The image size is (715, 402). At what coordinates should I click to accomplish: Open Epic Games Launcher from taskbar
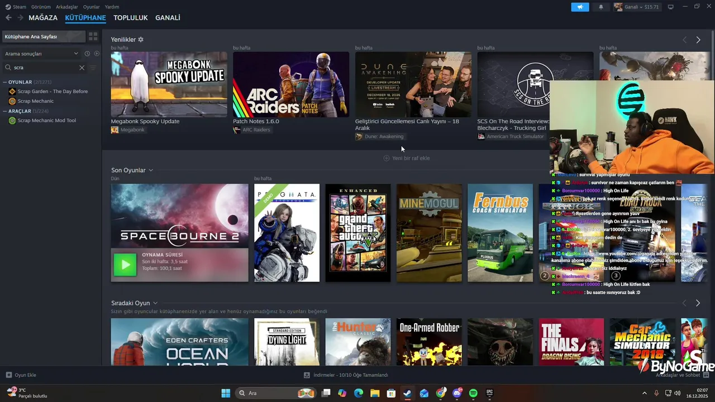pyautogui.click(x=490, y=393)
